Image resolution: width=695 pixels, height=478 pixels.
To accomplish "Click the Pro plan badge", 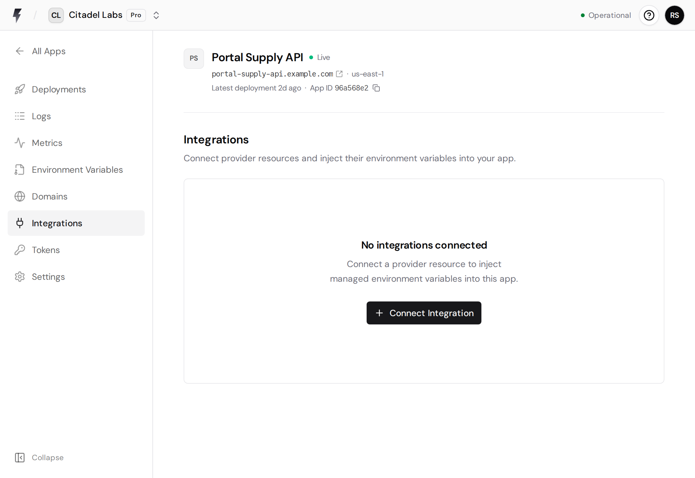I will (x=136, y=15).
